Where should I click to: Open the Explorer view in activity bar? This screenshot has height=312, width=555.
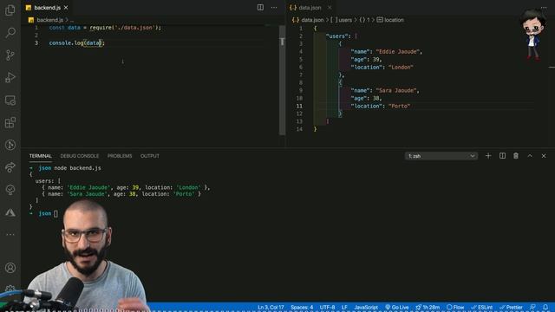point(10,10)
